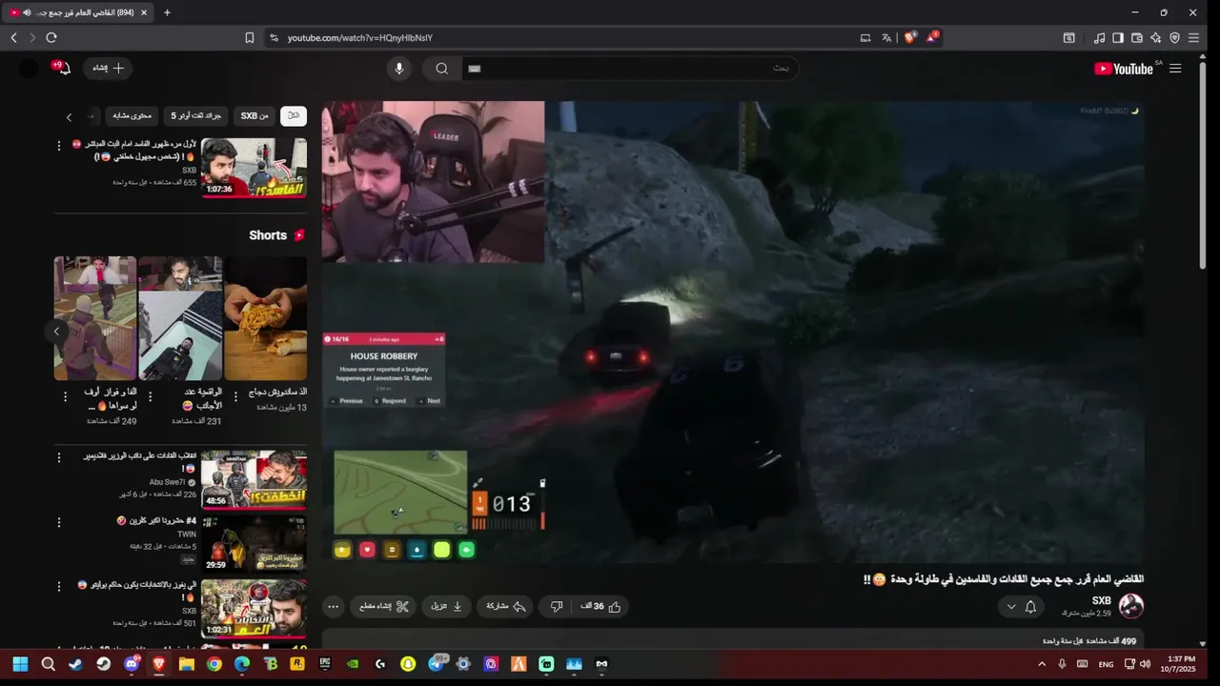This screenshot has height=686, width=1220.
Task: Go back in browser
Action: (x=13, y=37)
